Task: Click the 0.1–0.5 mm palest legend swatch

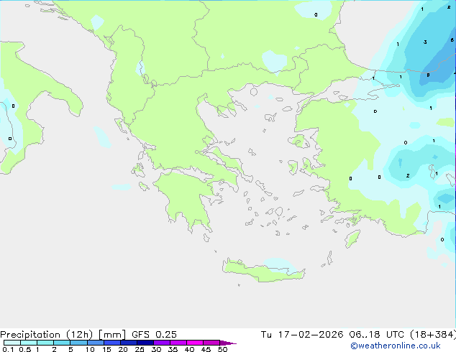Action: [x=12, y=343]
